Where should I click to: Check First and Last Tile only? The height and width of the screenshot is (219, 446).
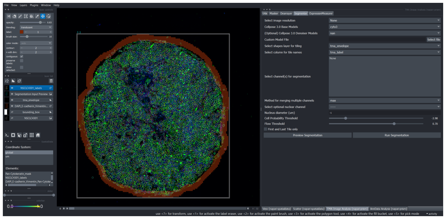click(266, 129)
